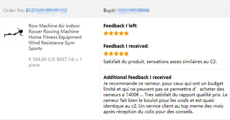Click third star under Feedback I left
Viewport: 230px width, 120px height.
116,33
